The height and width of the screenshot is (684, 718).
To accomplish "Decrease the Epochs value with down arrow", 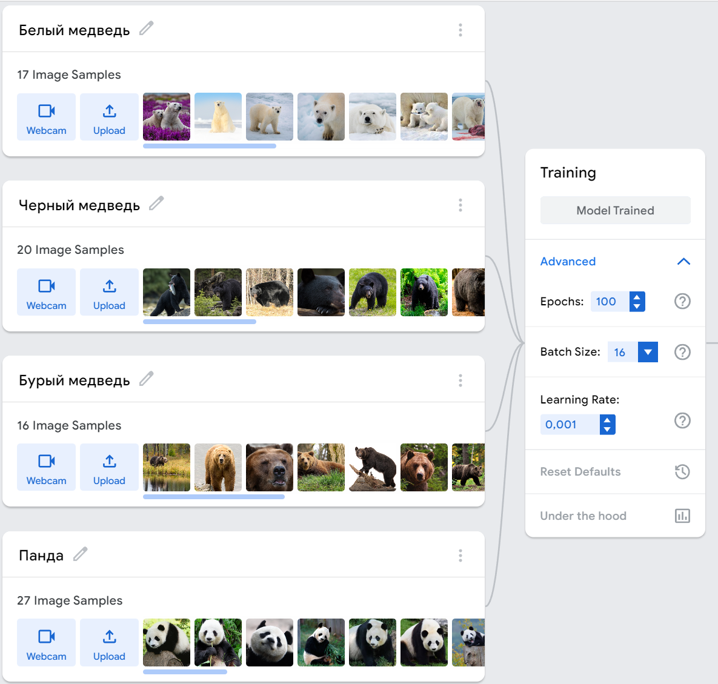I will [637, 307].
